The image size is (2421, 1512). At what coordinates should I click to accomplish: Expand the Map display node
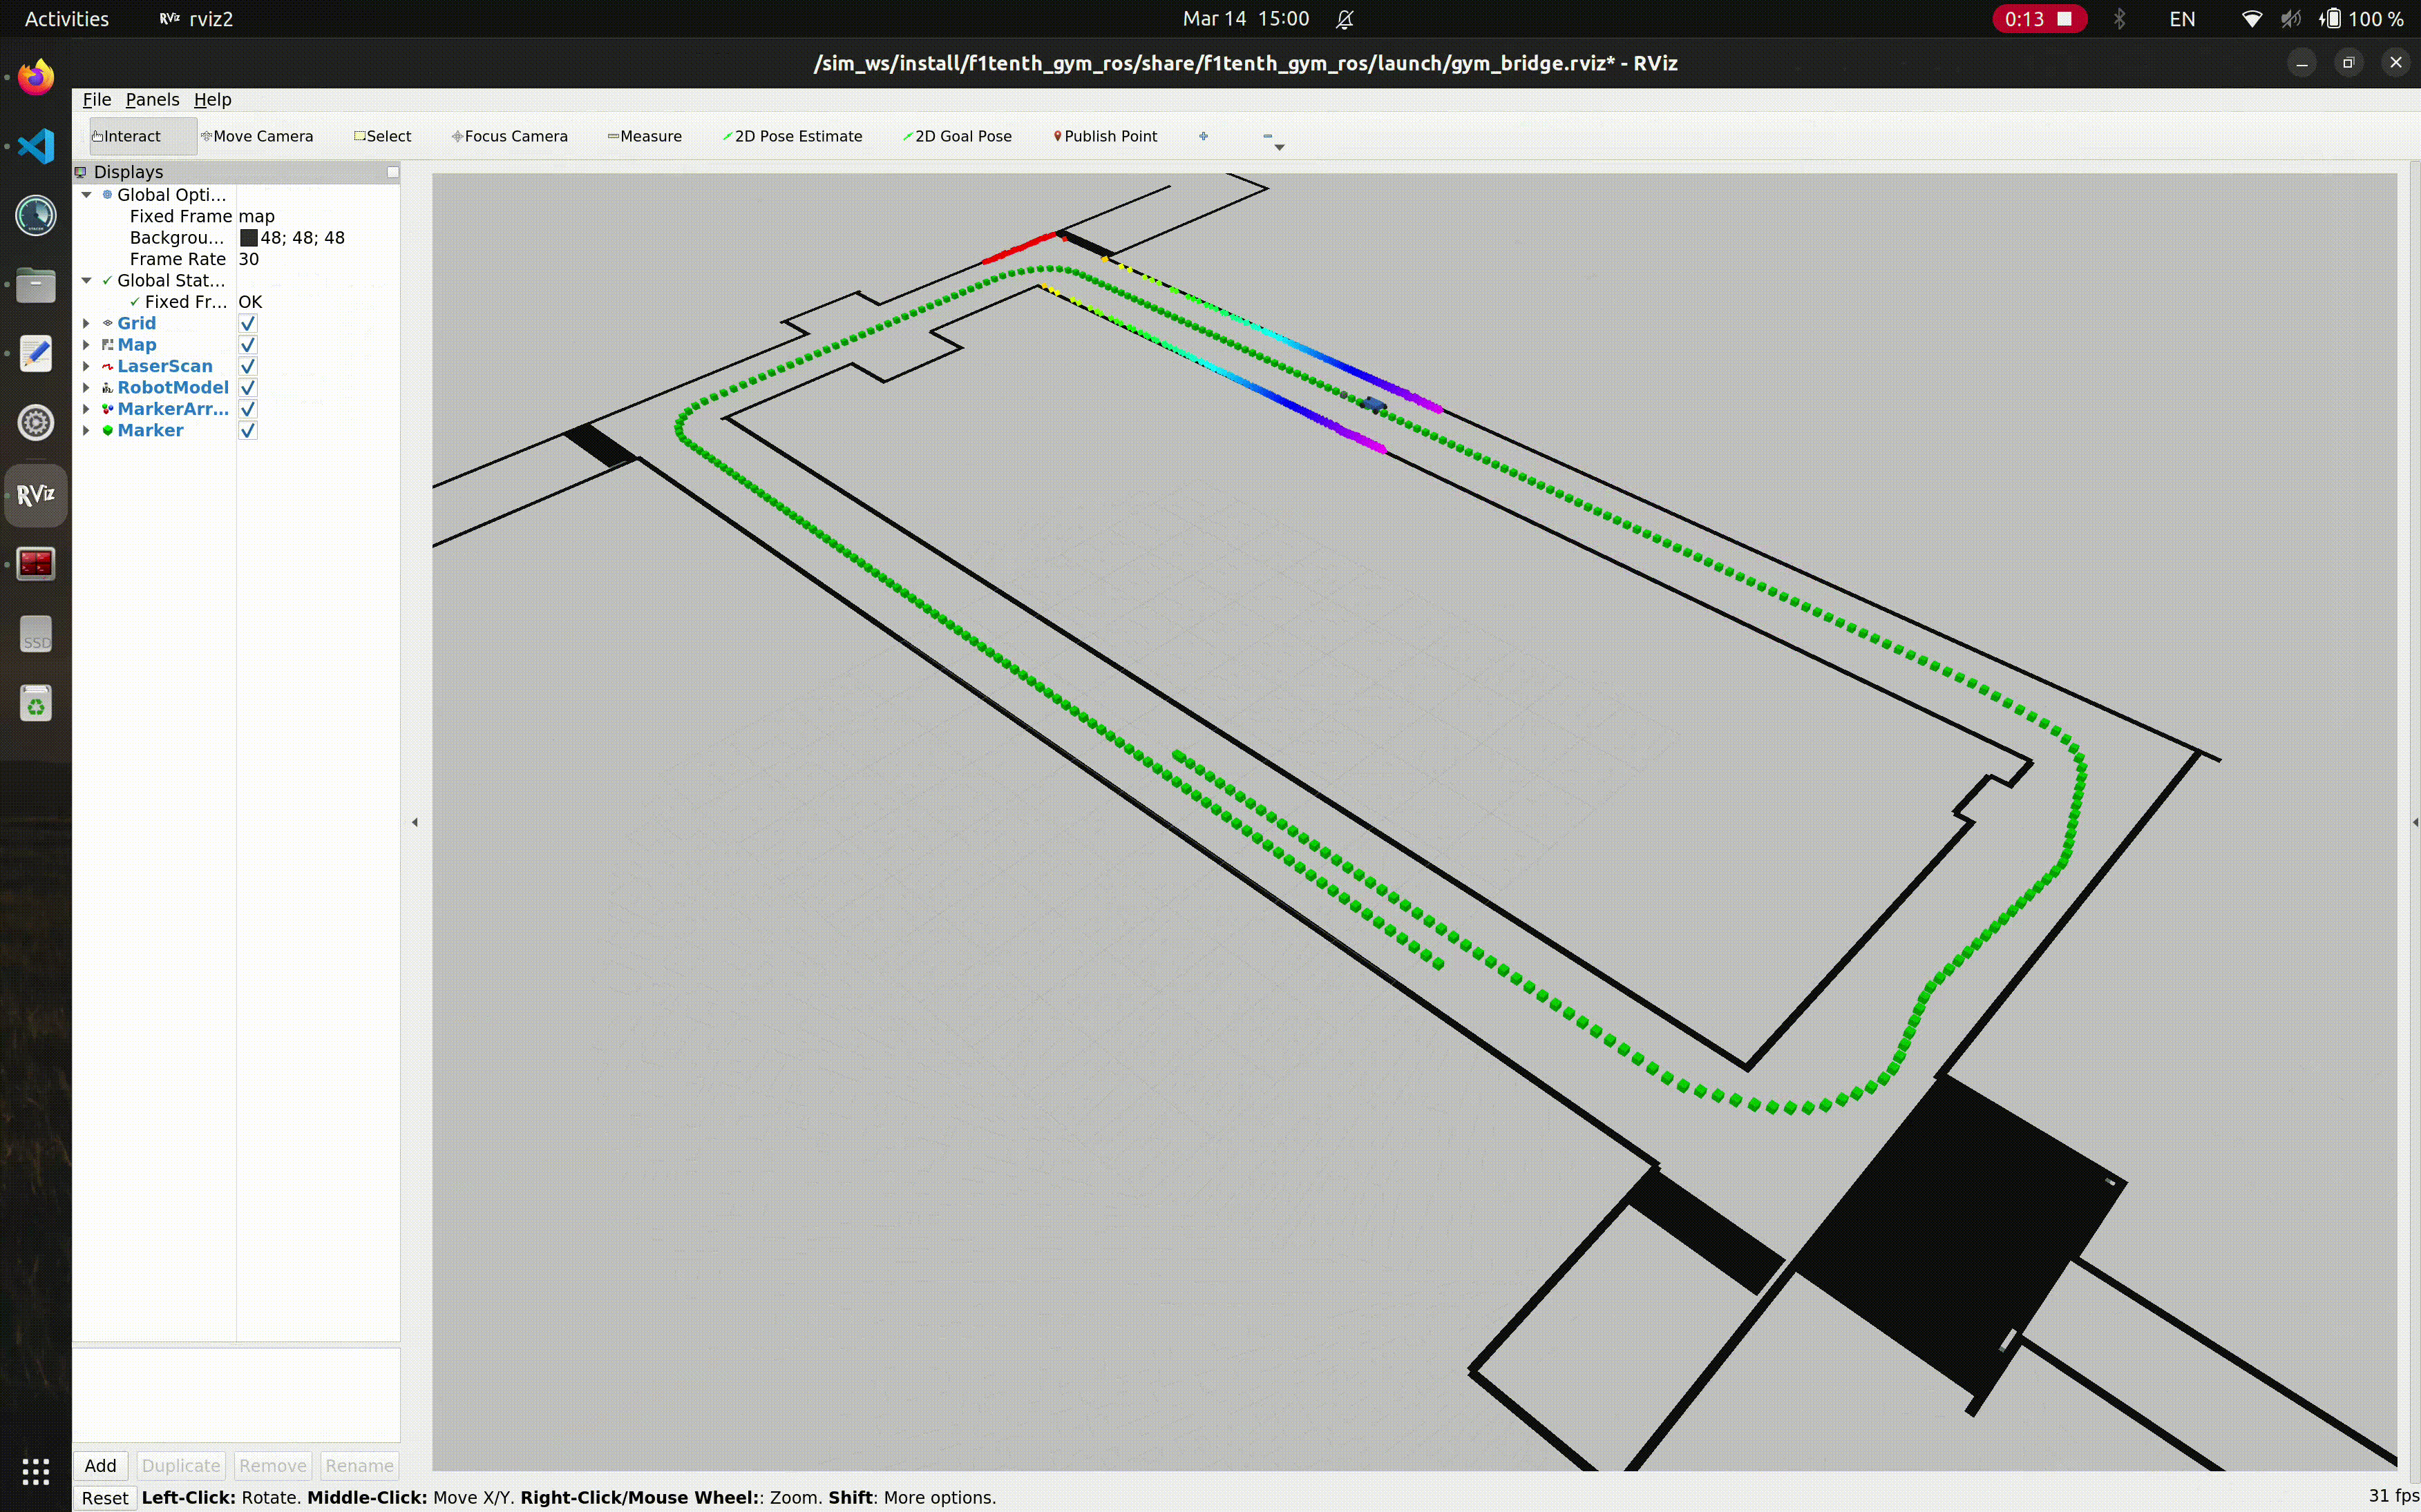(x=87, y=345)
